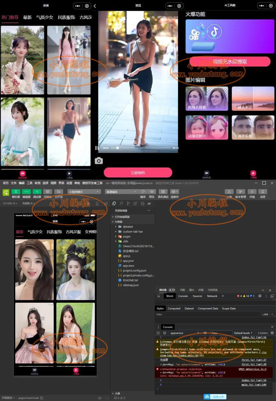Toggle the 调试器 debugger panel button
Screen dimensions: 276x401
coord(37,192)
